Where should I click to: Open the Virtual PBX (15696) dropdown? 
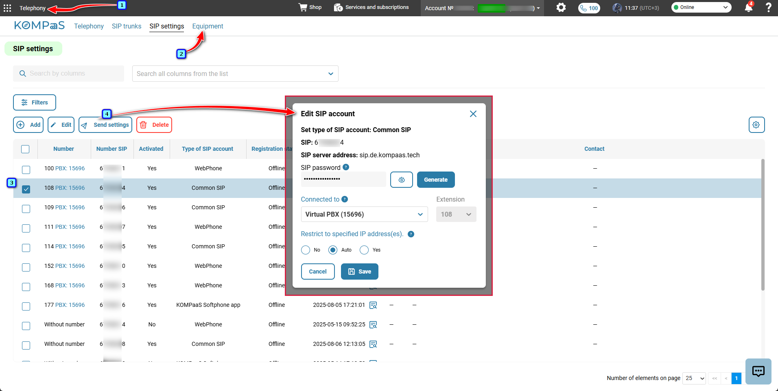(364, 214)
